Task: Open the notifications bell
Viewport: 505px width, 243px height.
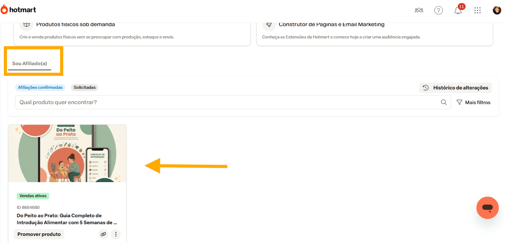Action: (458, 10)
